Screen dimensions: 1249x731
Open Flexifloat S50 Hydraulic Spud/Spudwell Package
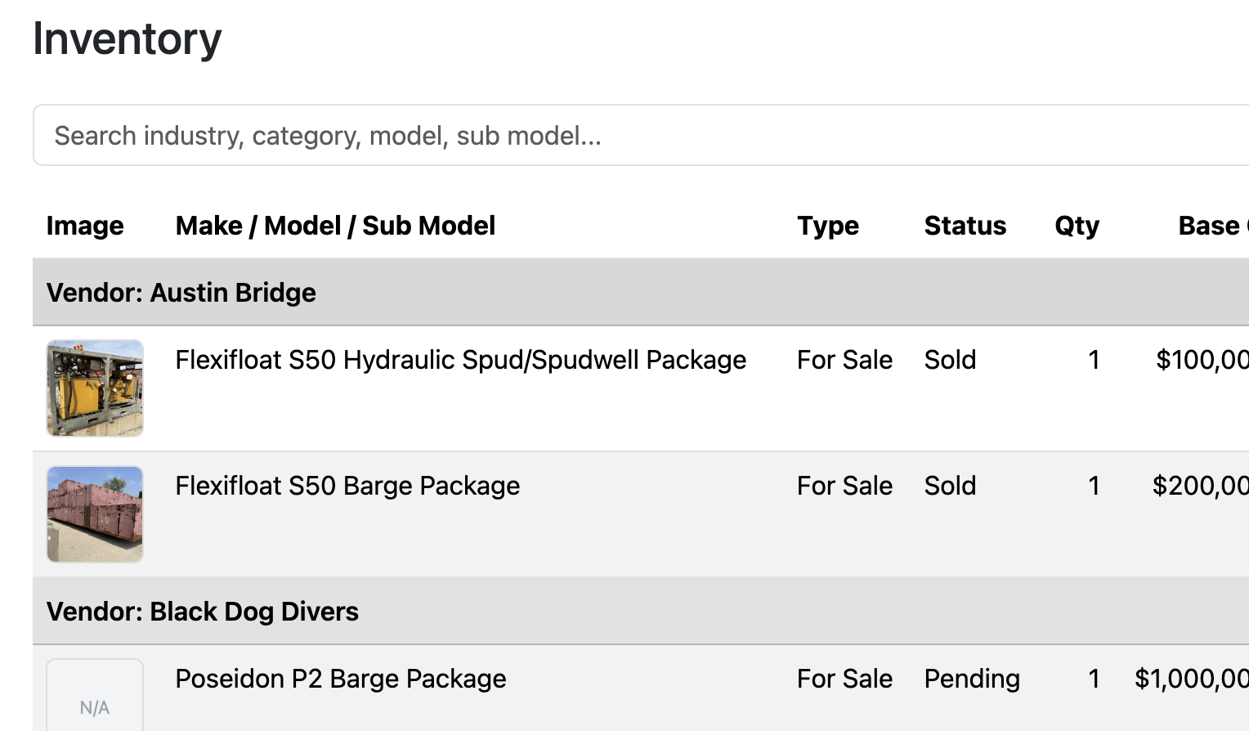(460, 360)
